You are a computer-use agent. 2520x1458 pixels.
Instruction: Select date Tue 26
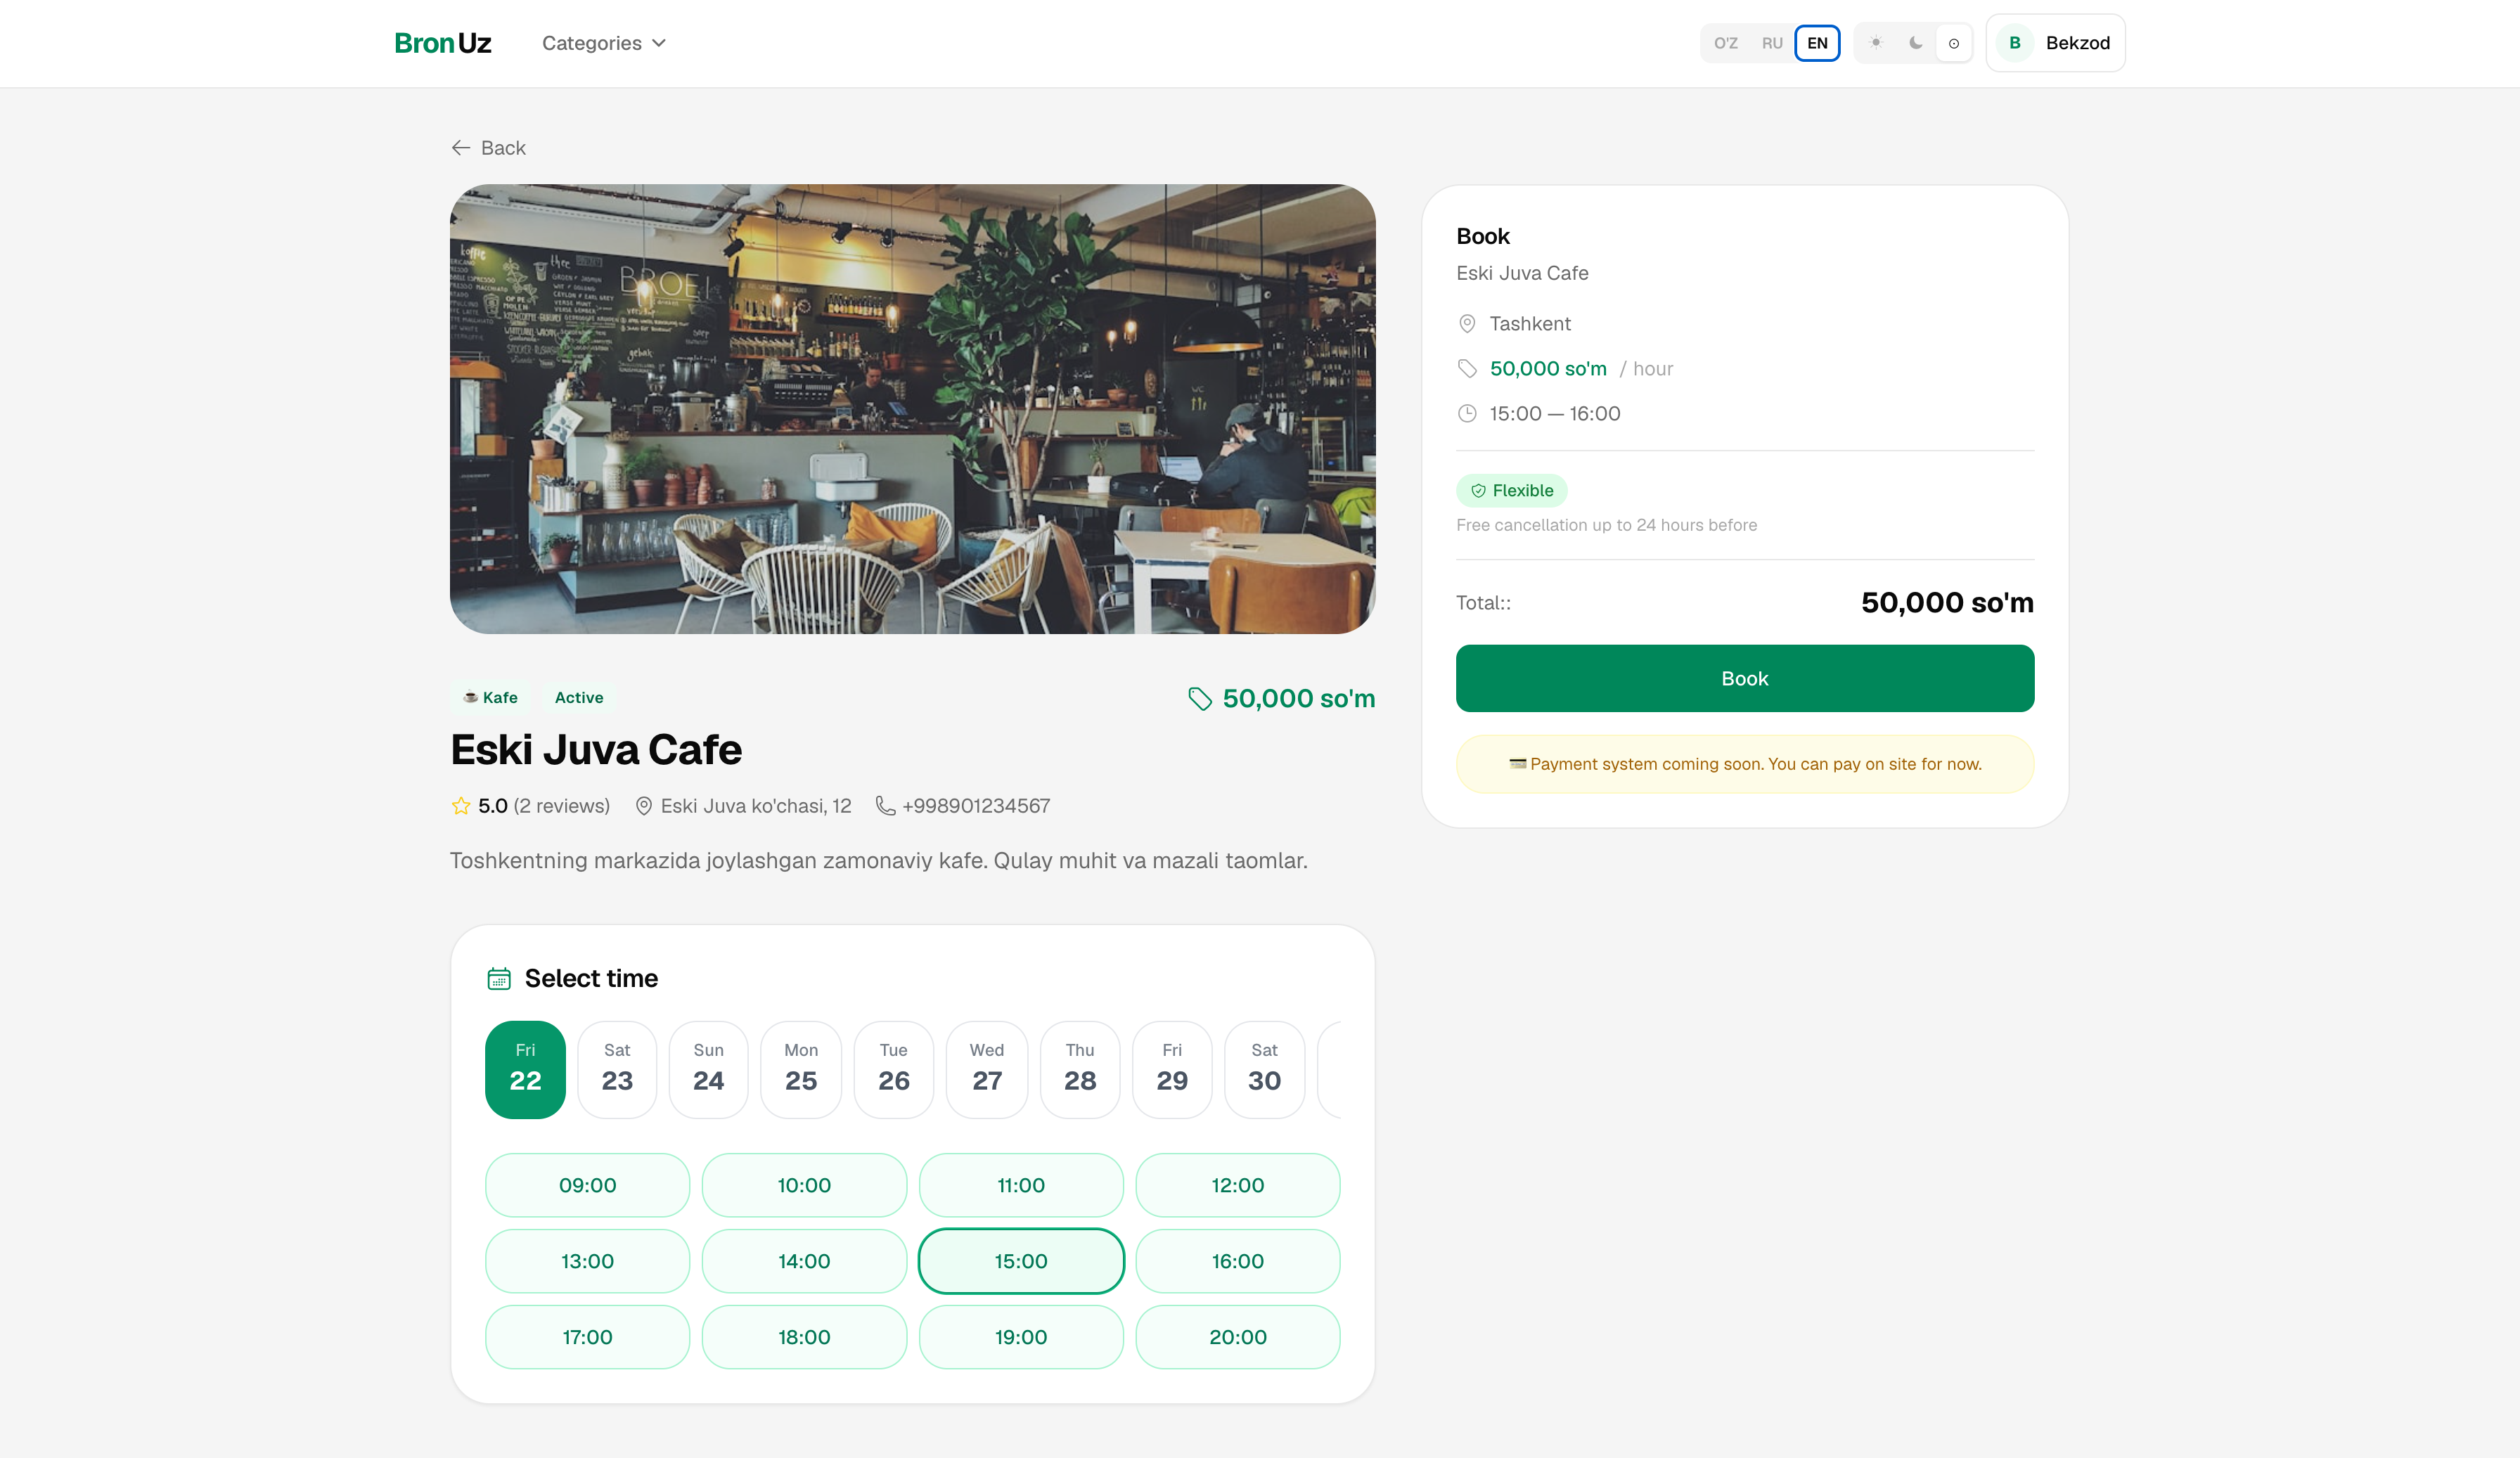pyautogui.click(x=894, y=1069)
